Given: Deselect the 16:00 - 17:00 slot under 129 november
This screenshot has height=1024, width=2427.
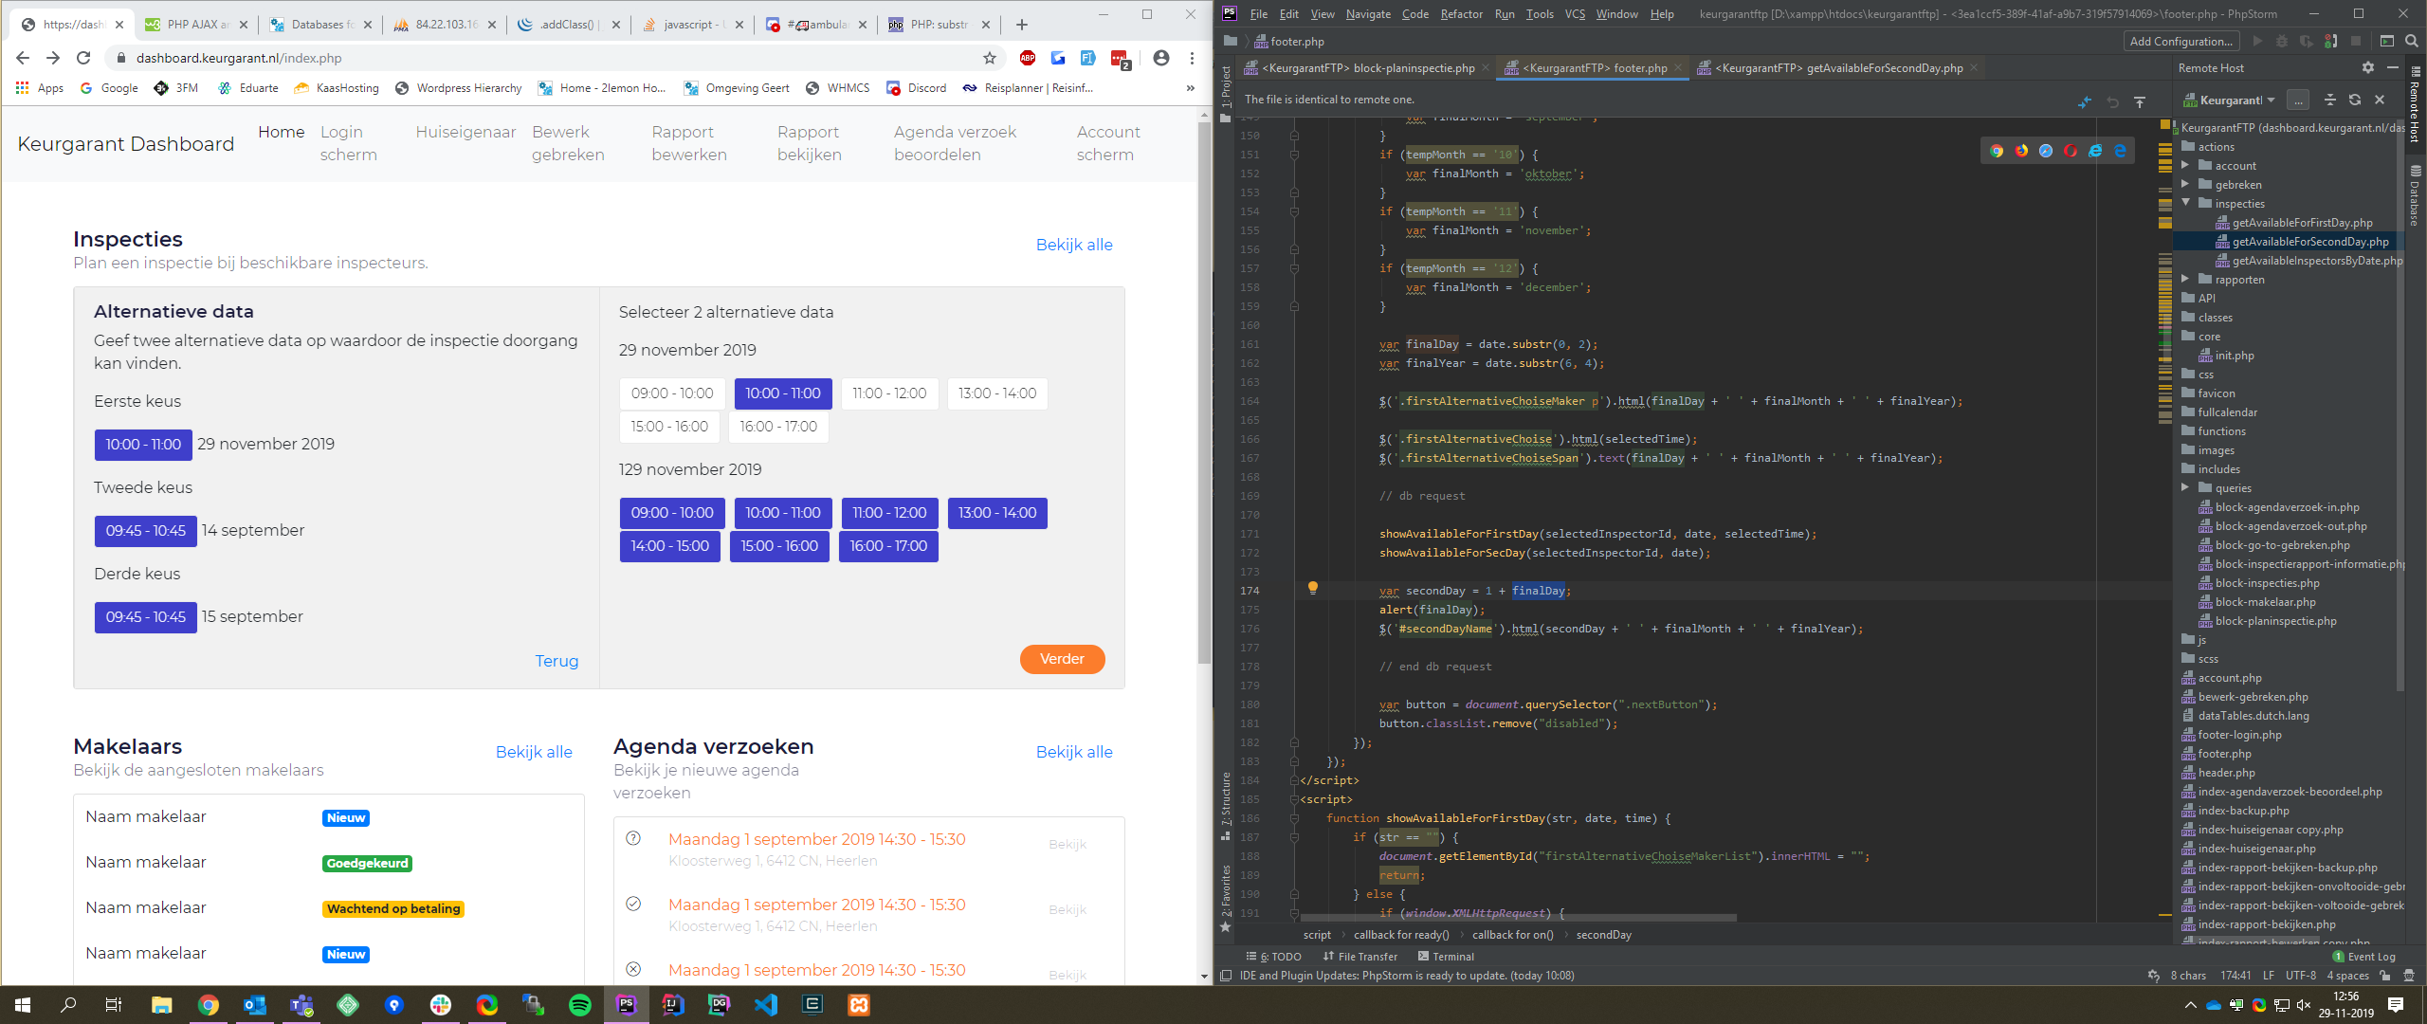Looking at the screenshot, I should (887, 546).
